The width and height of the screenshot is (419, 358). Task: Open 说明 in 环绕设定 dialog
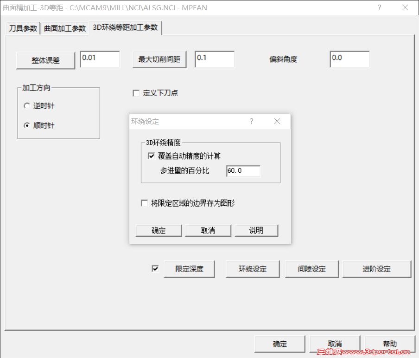(x=256, y=231)
